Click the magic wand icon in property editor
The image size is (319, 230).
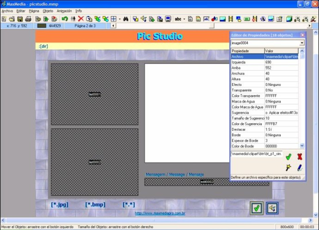click(288, 168)
